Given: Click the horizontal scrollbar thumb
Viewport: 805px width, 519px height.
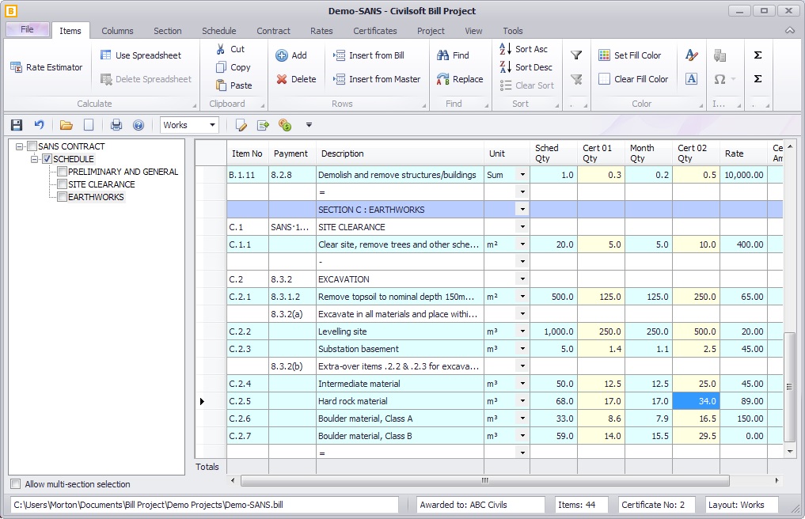Looking at the screenshot, I should point(484,480).
